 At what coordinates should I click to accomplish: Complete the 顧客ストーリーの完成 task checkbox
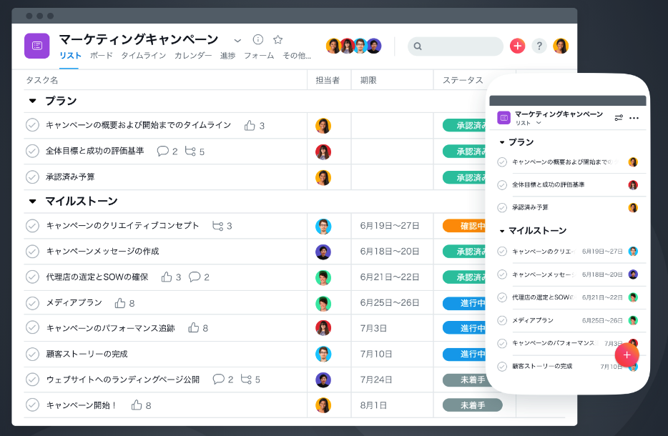click(32, 354)
